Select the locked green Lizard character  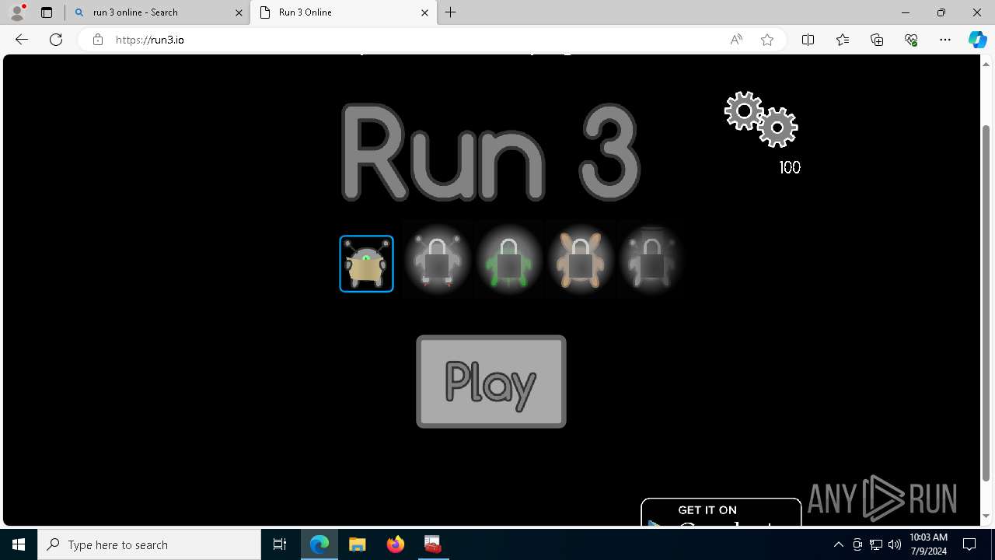coord(508,261)
